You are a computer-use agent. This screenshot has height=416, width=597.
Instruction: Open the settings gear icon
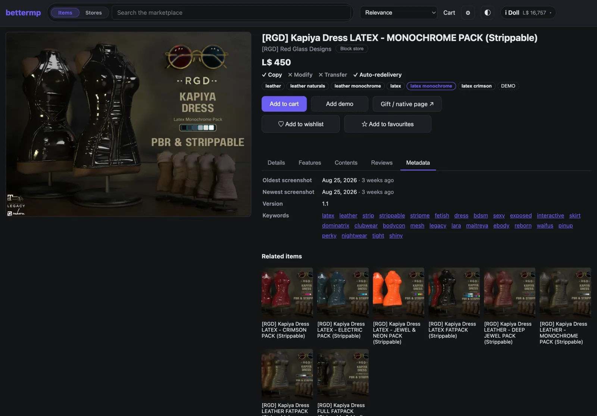coord(468,13)
